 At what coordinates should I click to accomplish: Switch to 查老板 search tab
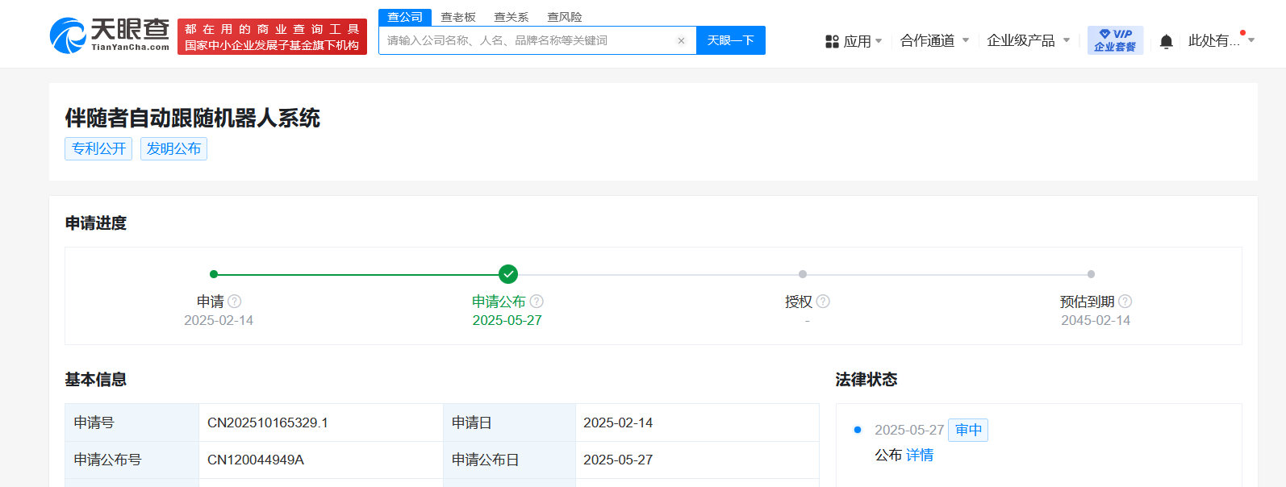coord(458,17)
